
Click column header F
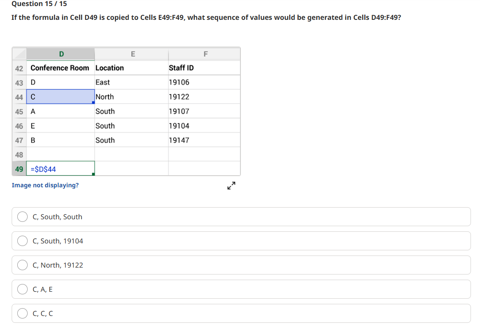click(205, 54)
